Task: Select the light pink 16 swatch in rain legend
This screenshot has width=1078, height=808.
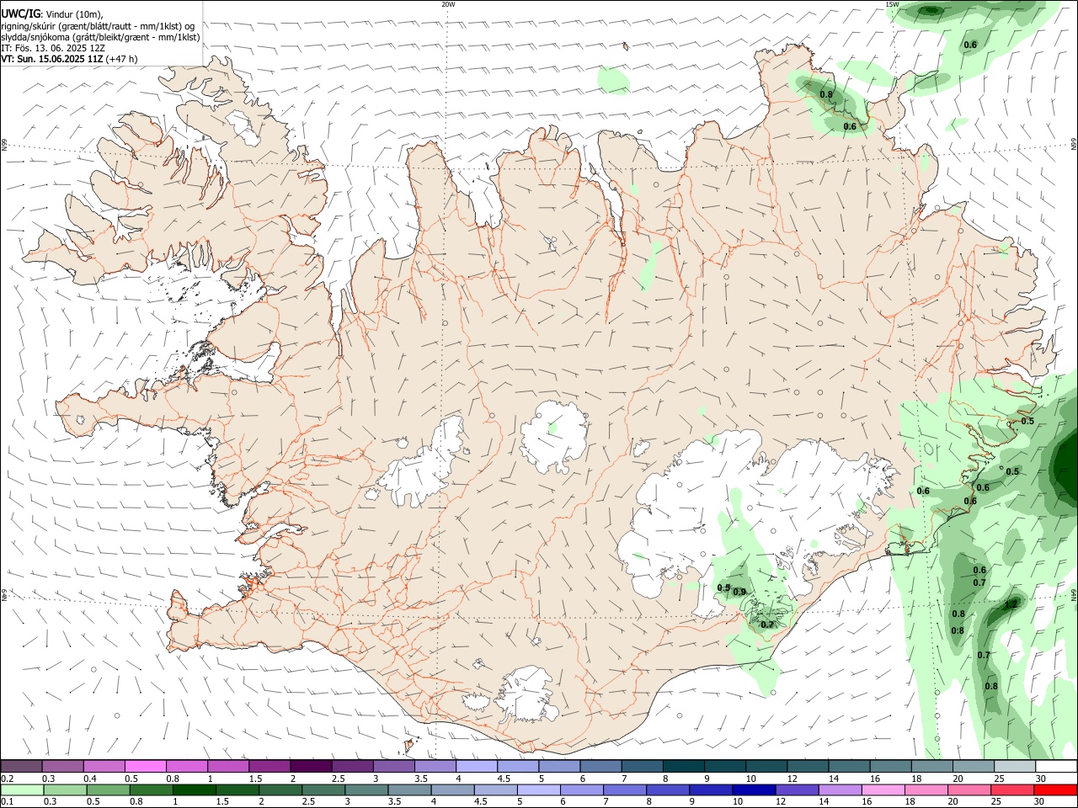Action: pyautogui.click(x=883, y=790)
